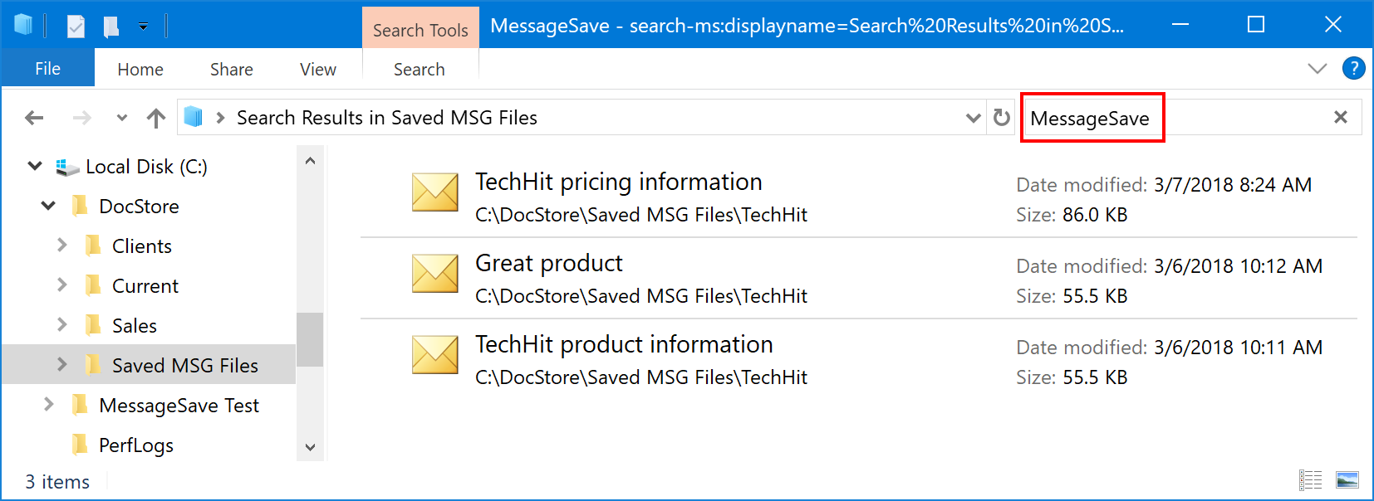
Task: Switch to Large icons view in status bar
Action: point(1347,479)
